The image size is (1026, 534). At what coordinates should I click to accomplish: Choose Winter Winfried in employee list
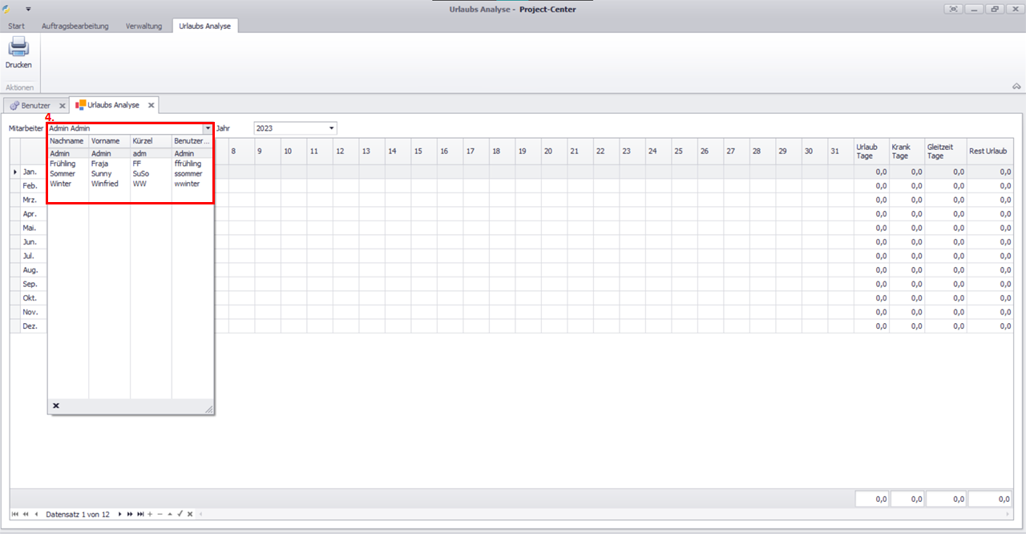(x=61, y=184)
